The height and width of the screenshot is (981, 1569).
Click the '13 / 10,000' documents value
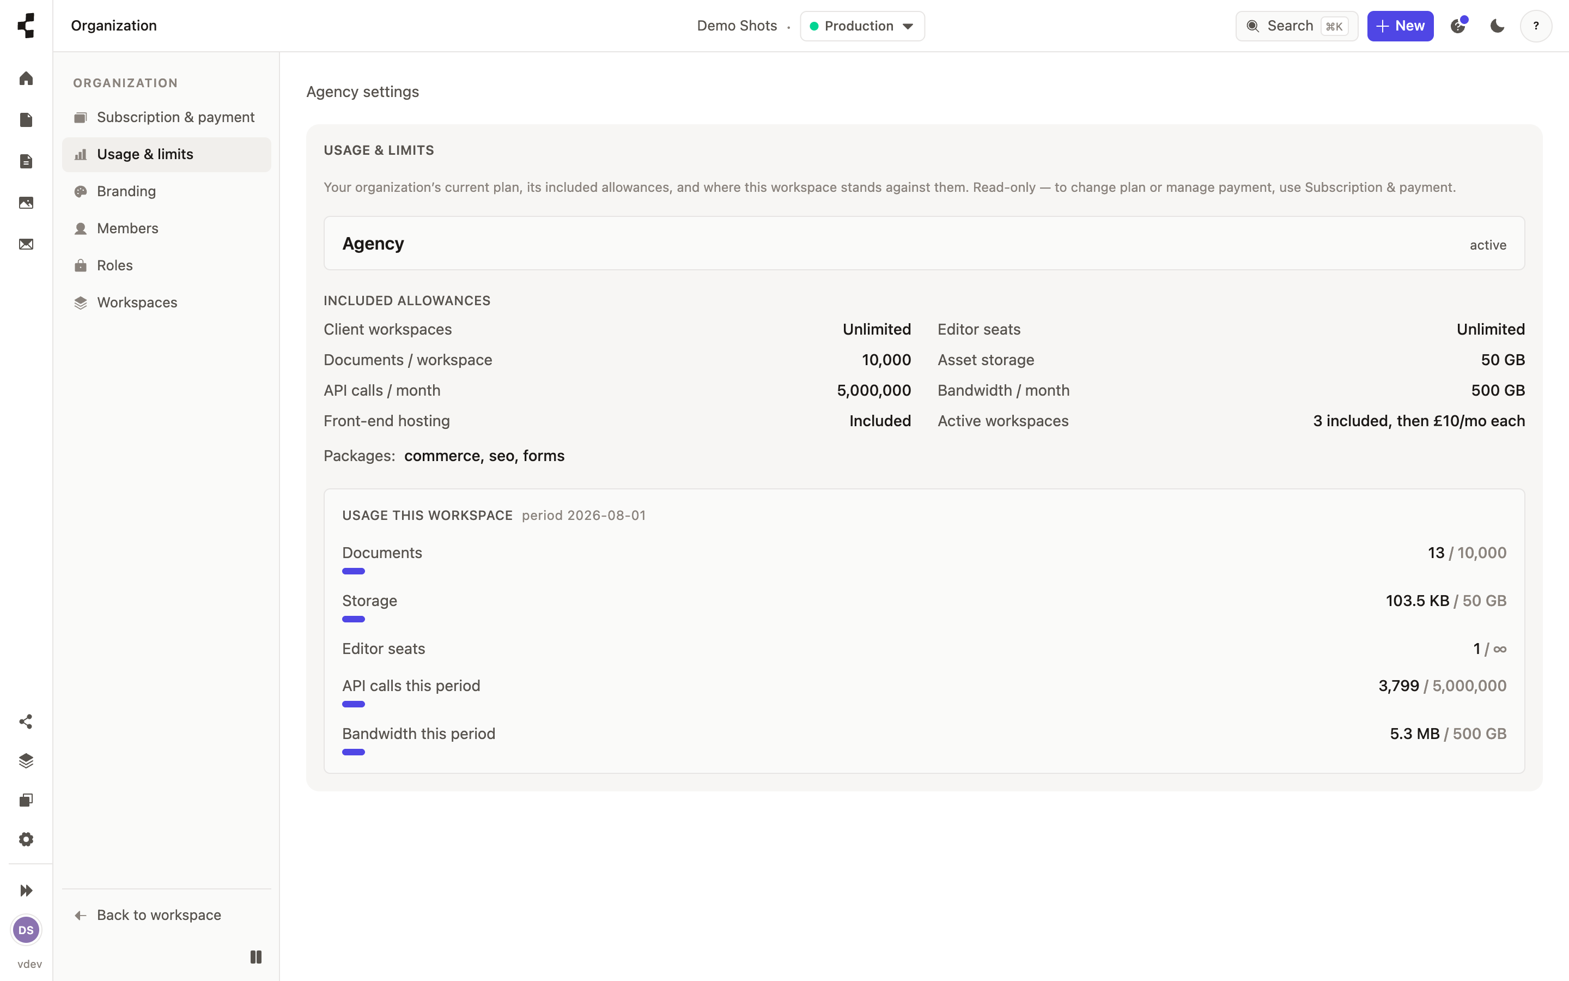click(1467, 553)
